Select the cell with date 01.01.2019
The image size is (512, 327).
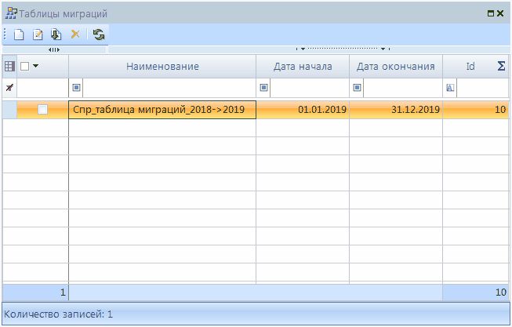pos(303,110)
